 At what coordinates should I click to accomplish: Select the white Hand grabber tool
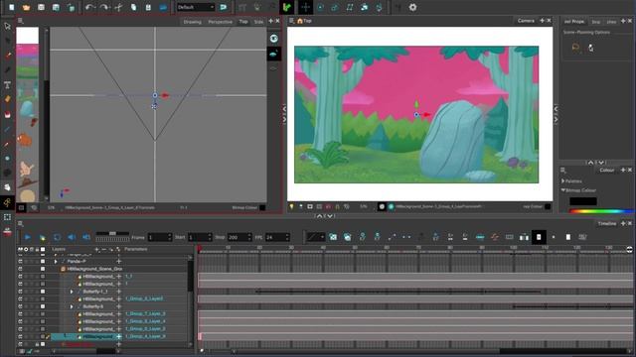7,187
